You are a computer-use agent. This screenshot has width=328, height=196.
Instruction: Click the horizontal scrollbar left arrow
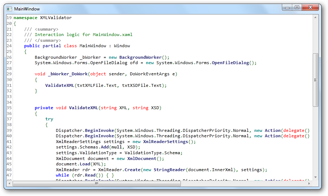coord(9,184)
